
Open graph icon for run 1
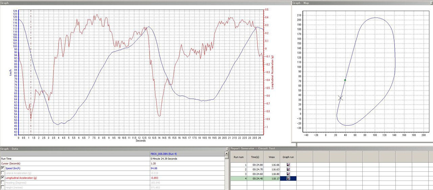289,165
